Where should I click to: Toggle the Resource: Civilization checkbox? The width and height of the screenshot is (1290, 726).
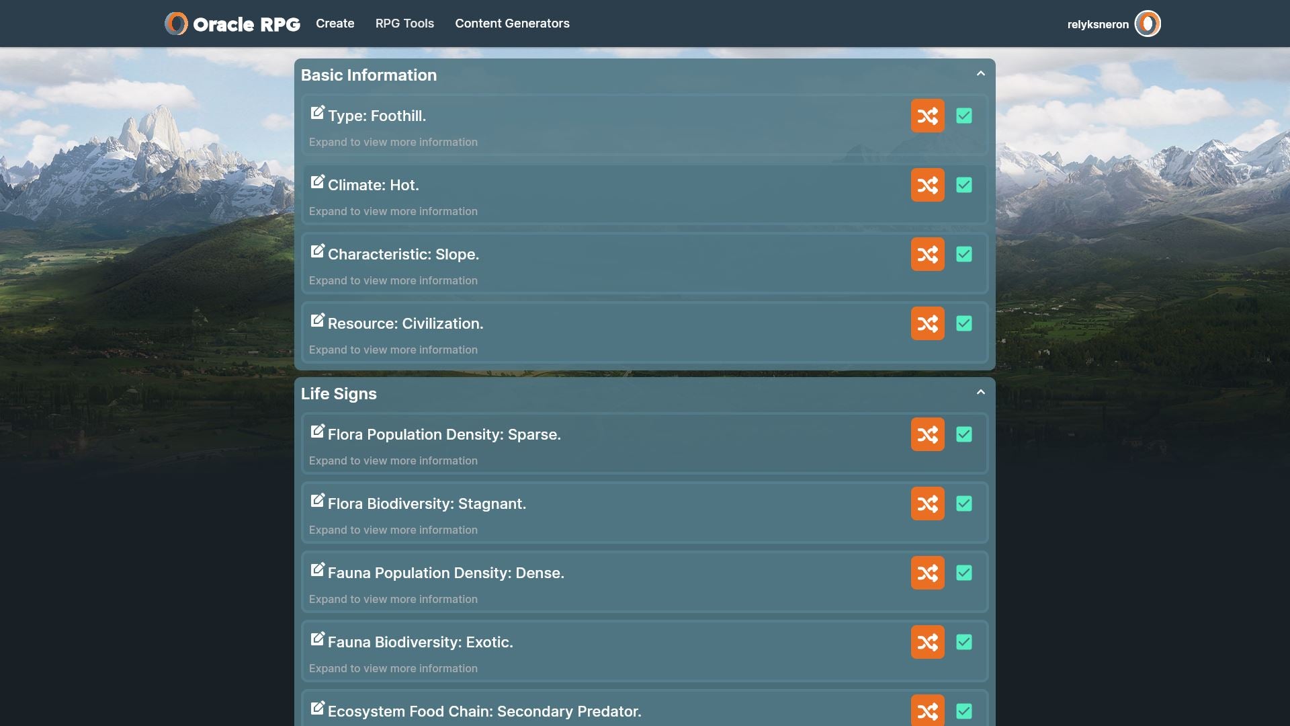point(963,323)
